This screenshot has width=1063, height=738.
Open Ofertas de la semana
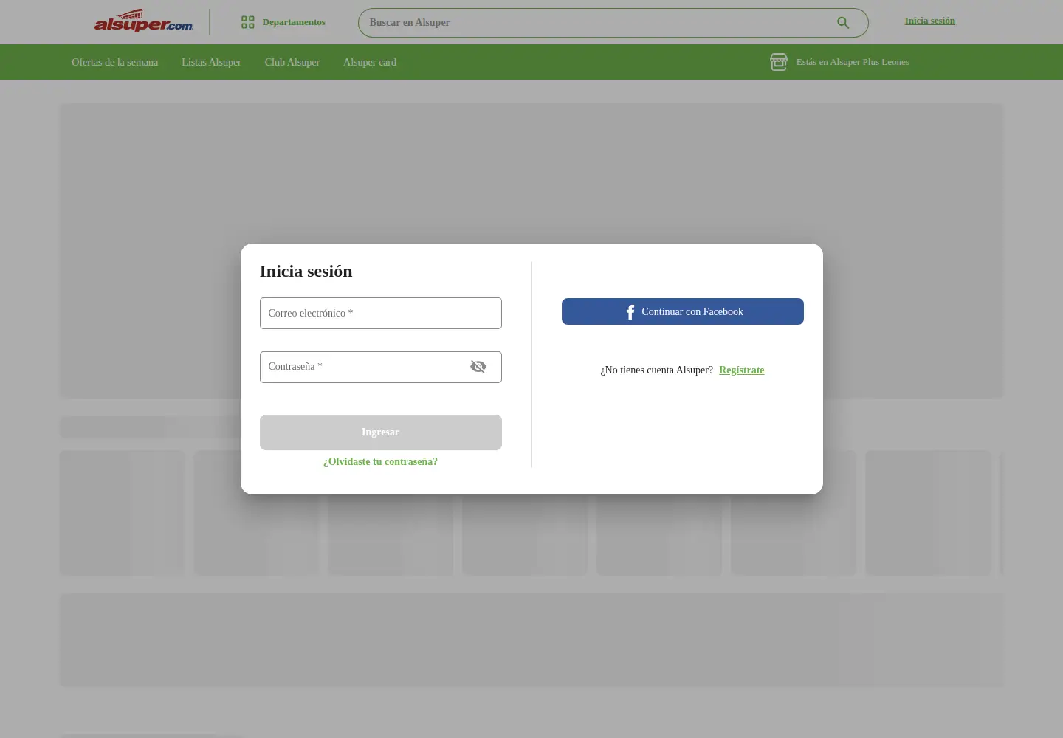[x=114, y=63]
